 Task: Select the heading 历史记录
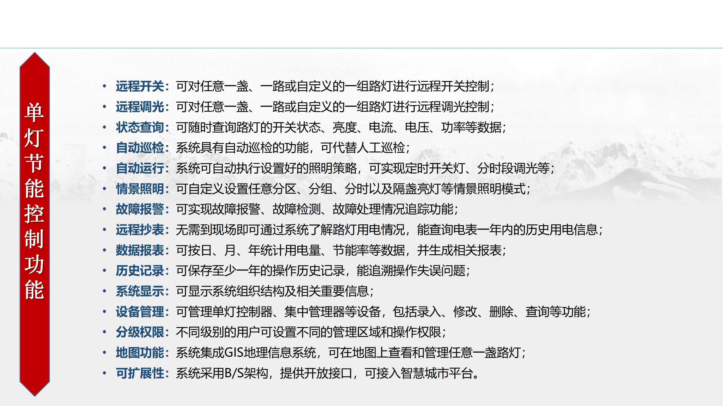pos(140,271)
